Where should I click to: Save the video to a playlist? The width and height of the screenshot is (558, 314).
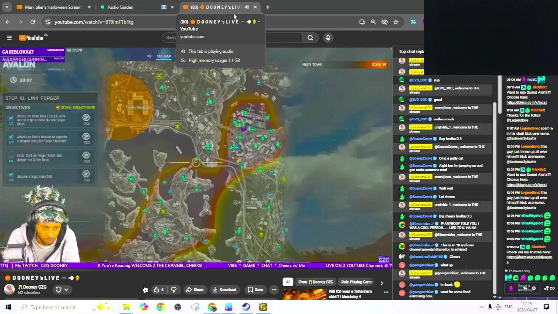pos(255,290)
